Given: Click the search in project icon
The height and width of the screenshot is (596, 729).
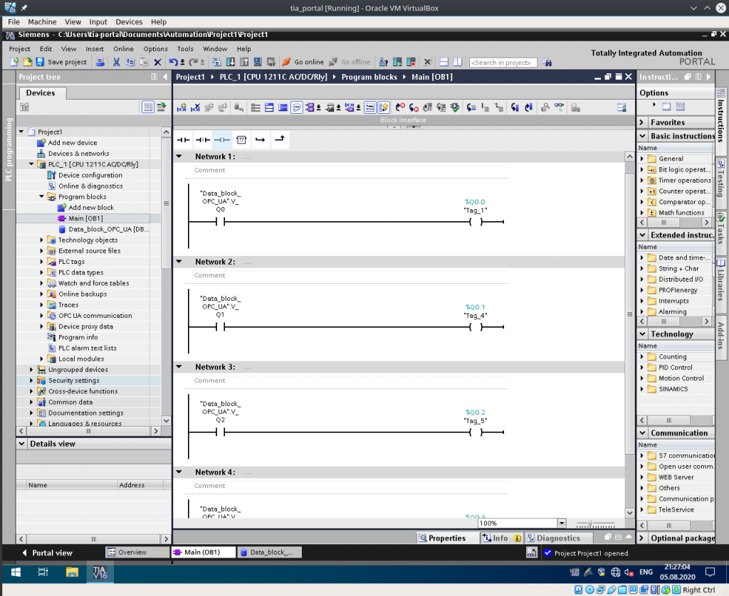Looking at the screenshot, I should point(547,63).
